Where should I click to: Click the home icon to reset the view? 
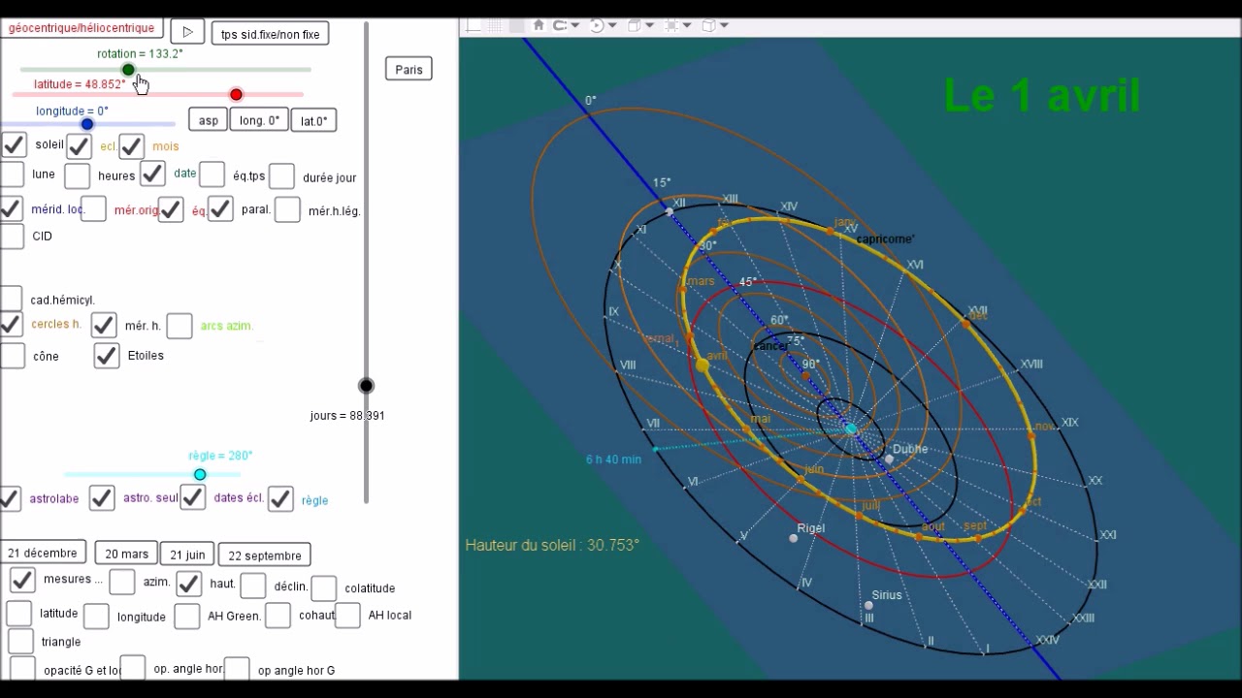point(539,25)
